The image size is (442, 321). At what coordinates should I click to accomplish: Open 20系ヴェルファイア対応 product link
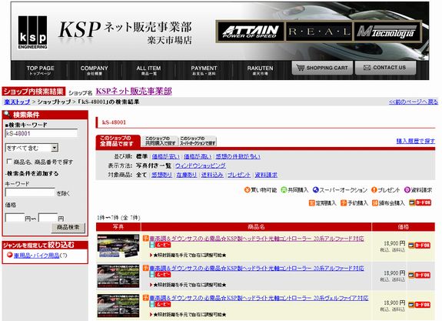point(259,298)
